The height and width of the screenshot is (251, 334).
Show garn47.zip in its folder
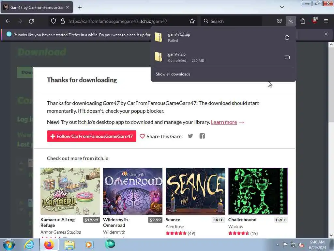[x=287, y=57]
